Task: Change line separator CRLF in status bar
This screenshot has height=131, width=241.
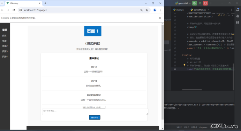Action: coord(186,127)
